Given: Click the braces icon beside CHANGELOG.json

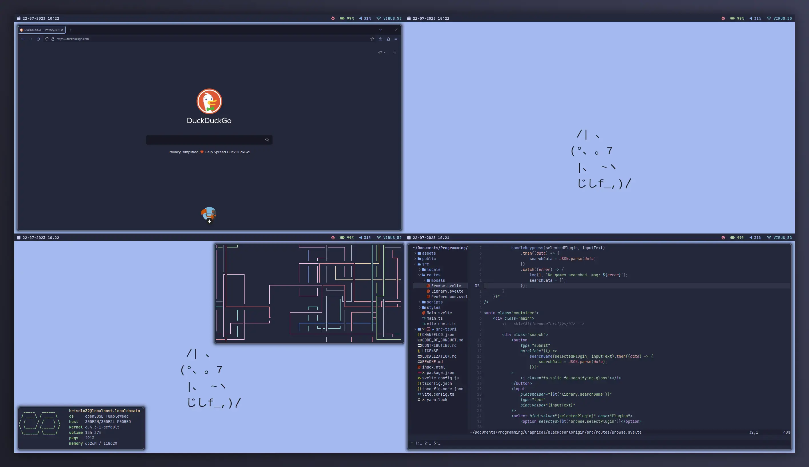Looking at the screenshot, I should pos(419,335).
